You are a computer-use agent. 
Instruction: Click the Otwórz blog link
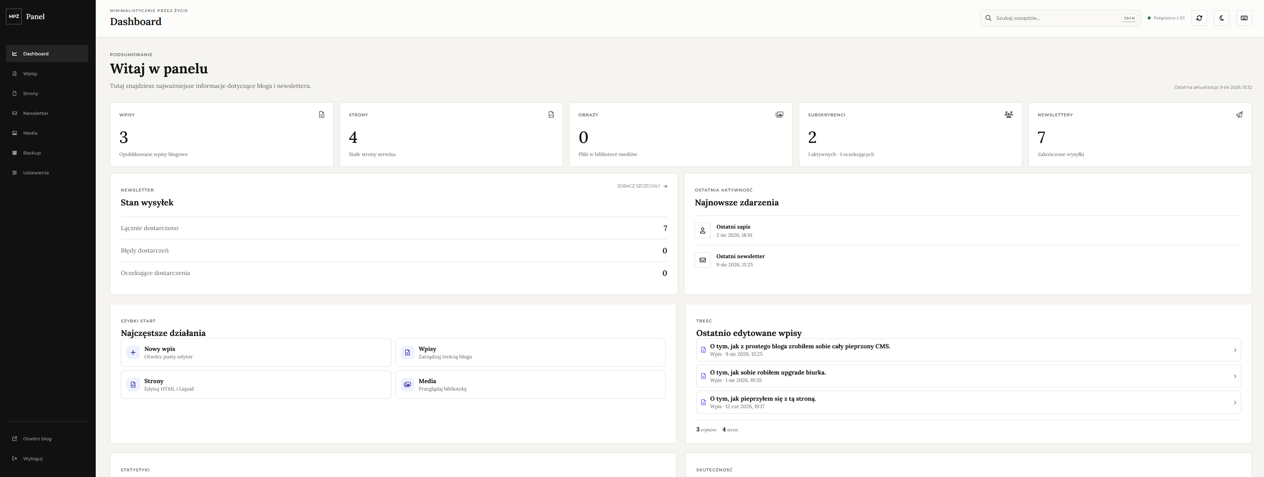click(47, 439)
